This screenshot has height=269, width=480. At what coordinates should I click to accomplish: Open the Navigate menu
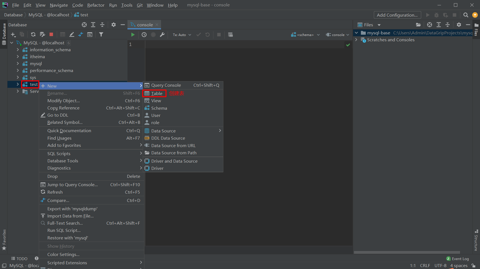click(x=59, y=5)
